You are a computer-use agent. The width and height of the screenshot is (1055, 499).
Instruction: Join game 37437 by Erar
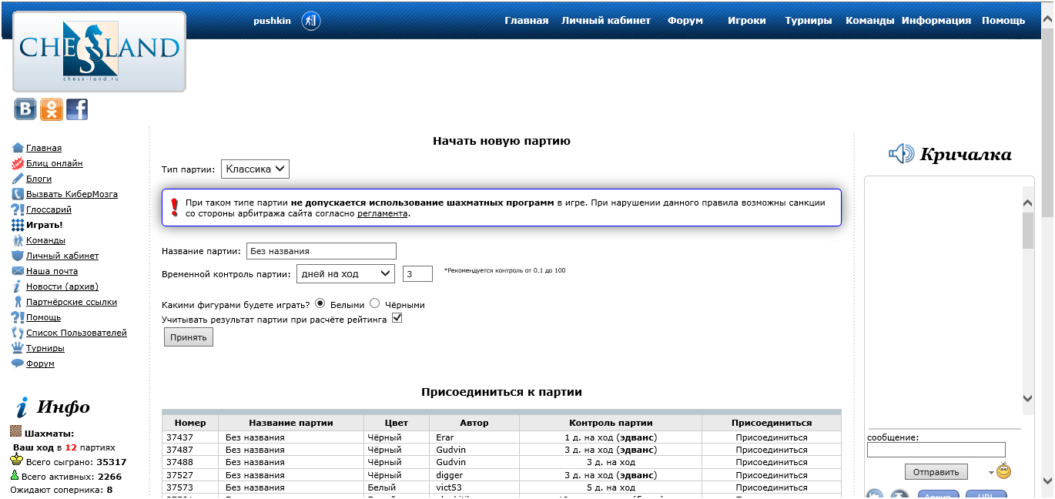[772, 437]
